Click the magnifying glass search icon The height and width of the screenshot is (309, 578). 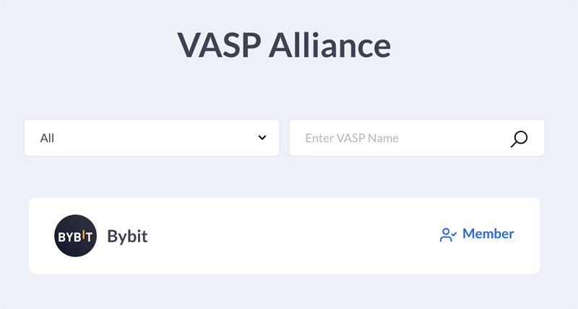tap(519, 139)
